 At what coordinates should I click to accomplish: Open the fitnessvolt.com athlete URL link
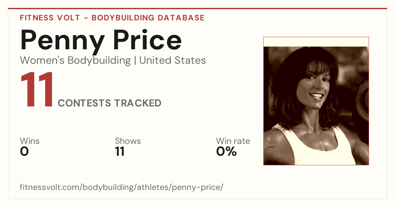click(122, 188)
